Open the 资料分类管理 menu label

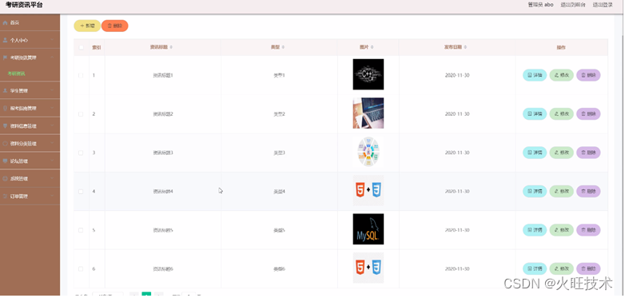[23, 144]
